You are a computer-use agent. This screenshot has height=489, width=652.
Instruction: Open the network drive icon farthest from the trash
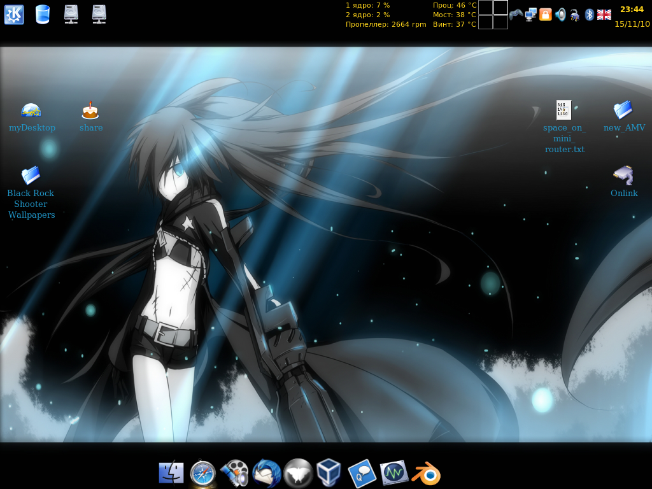99,15
